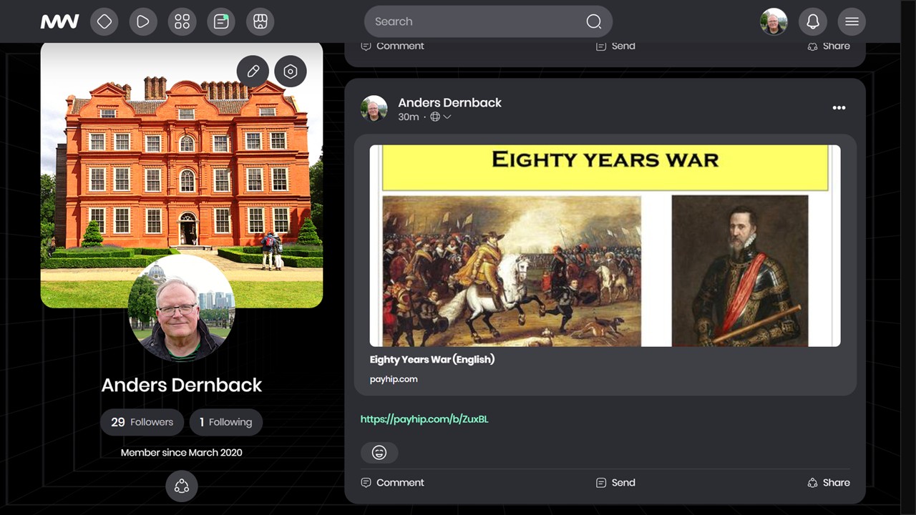Open the hamburger main menu
Screen dimensions: 916x515
[x=852, y=21]
